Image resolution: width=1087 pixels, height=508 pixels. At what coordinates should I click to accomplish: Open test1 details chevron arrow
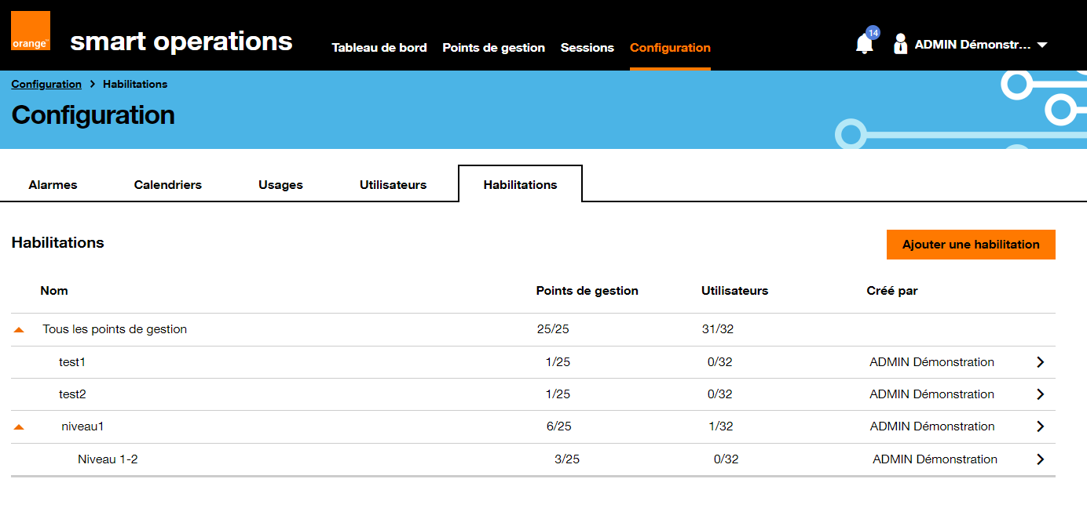point(1040,362)
